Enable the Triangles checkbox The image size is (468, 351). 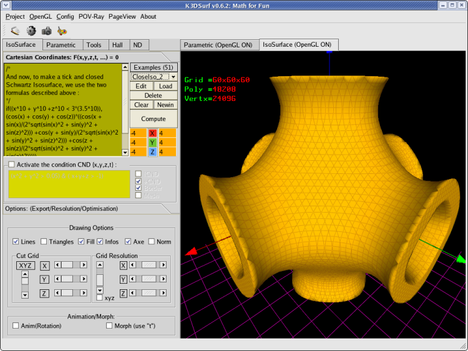44,241
